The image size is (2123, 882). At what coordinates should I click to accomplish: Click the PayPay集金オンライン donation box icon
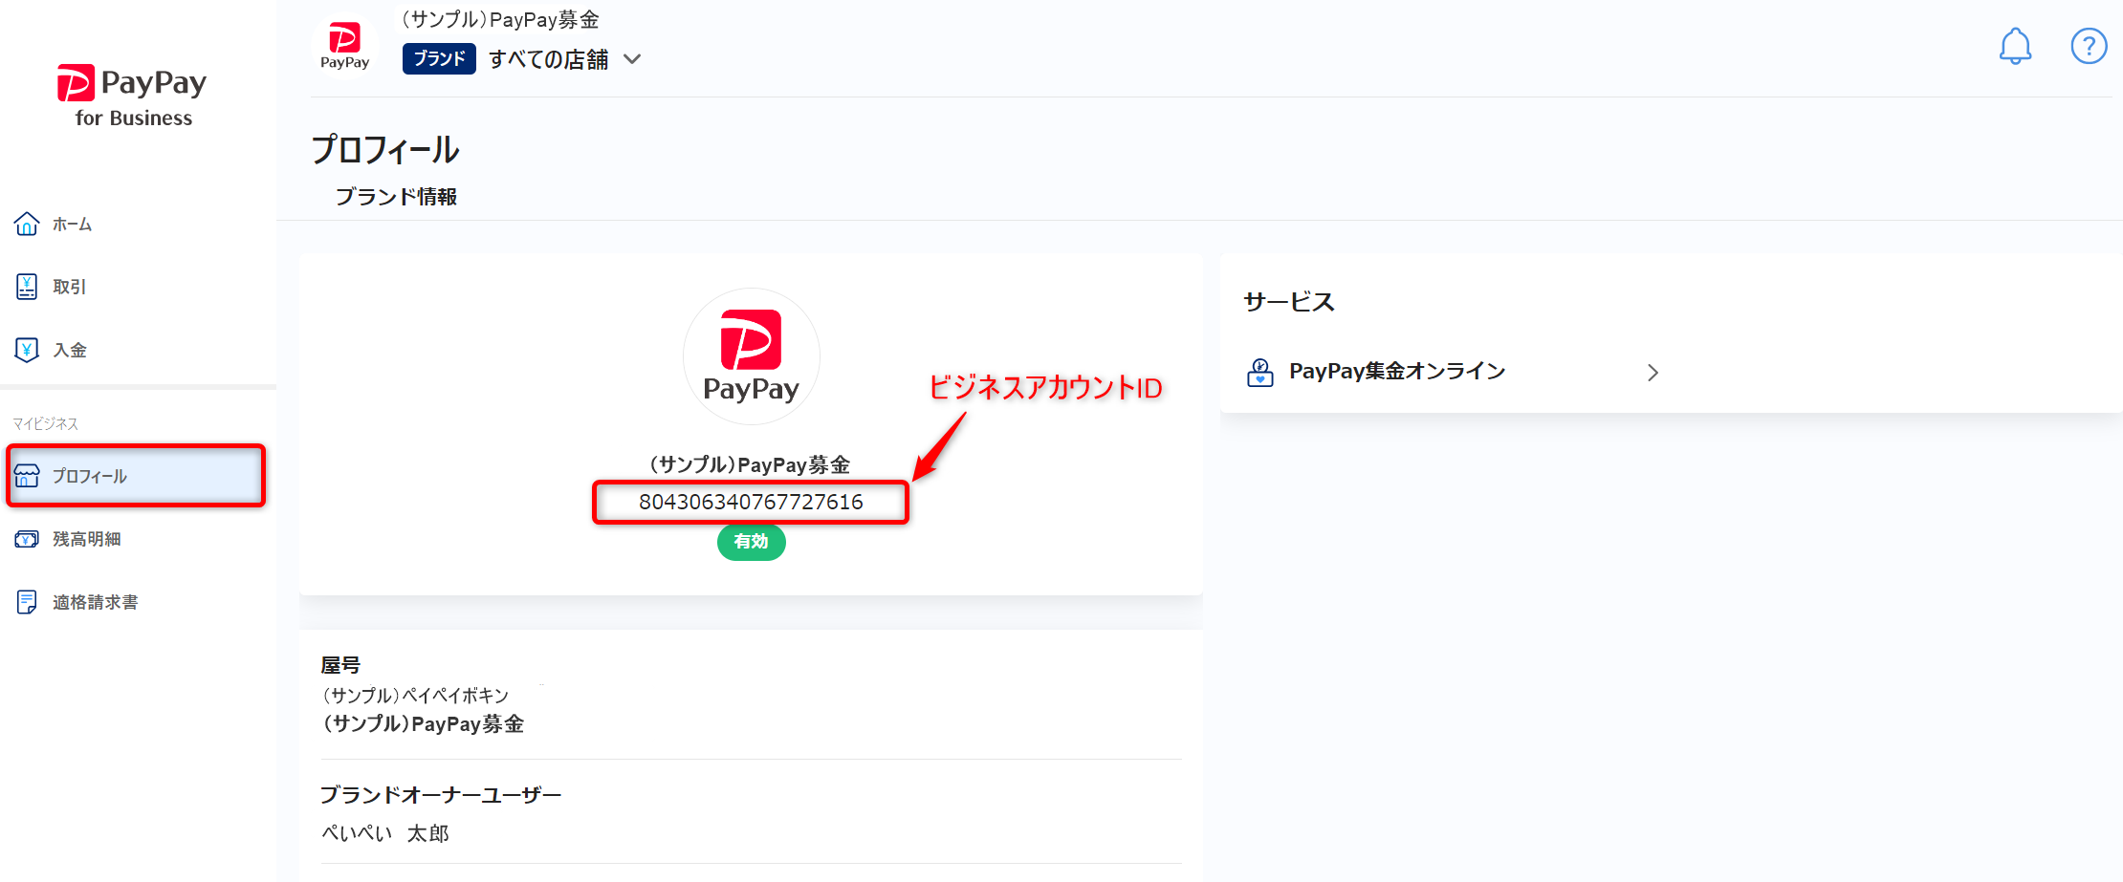click(x=1260, y=372)
